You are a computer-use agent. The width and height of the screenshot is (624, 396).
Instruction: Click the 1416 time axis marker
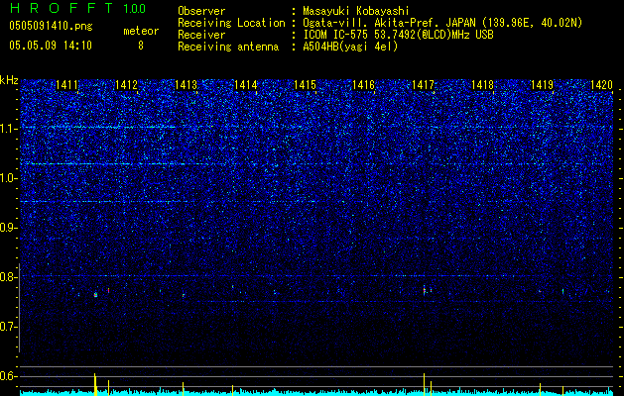(364, 85)
